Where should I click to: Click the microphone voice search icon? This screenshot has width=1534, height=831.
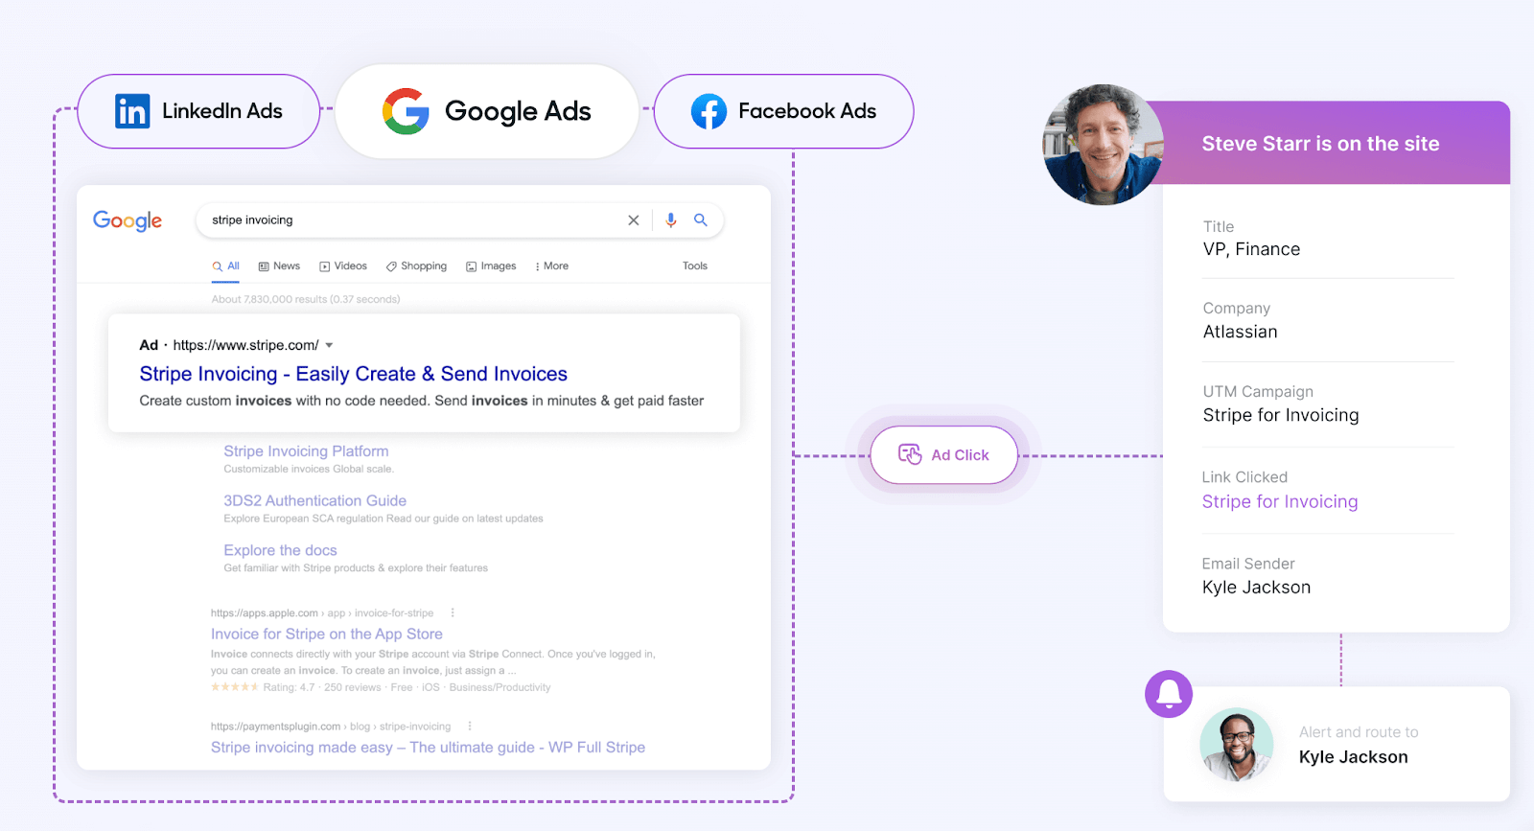[671, 220]
